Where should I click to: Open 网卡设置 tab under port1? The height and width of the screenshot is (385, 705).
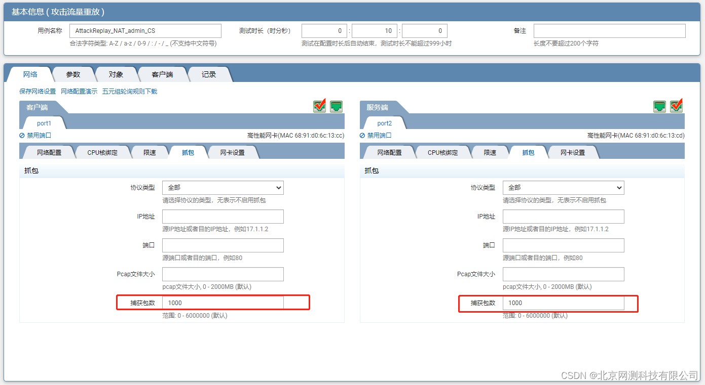[232, 152]
